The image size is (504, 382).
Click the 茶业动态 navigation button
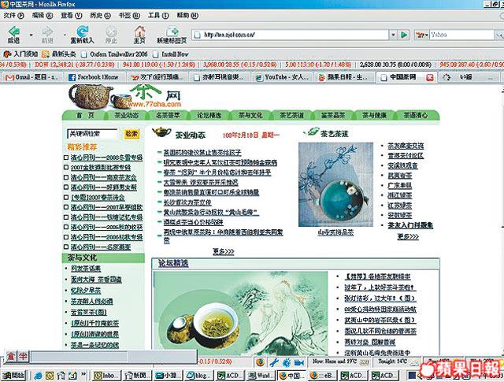(x=127, y=115)
